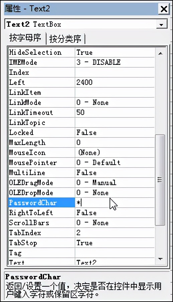Select the MouseIcon property row
173x302 pixels.
coord(81,153)
